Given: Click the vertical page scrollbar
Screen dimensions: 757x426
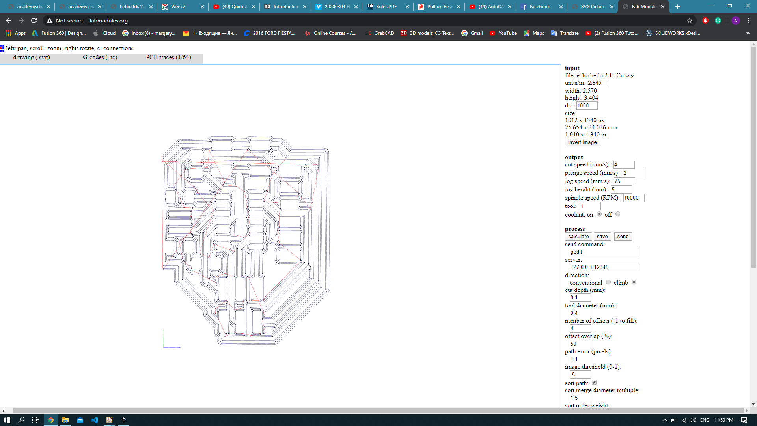Looking at the screenshot, I should tap(753, 158).
